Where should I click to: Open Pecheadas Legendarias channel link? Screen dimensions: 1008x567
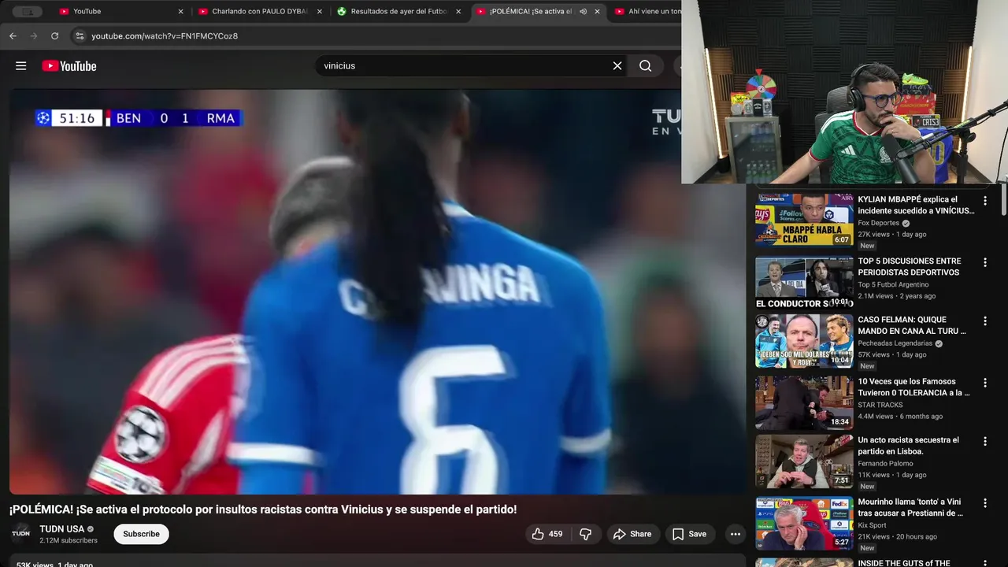tap(895, 343)
